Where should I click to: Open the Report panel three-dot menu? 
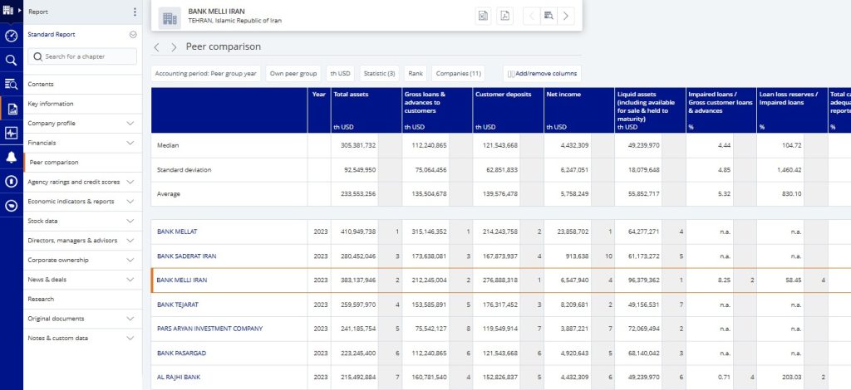click(135, 12)
